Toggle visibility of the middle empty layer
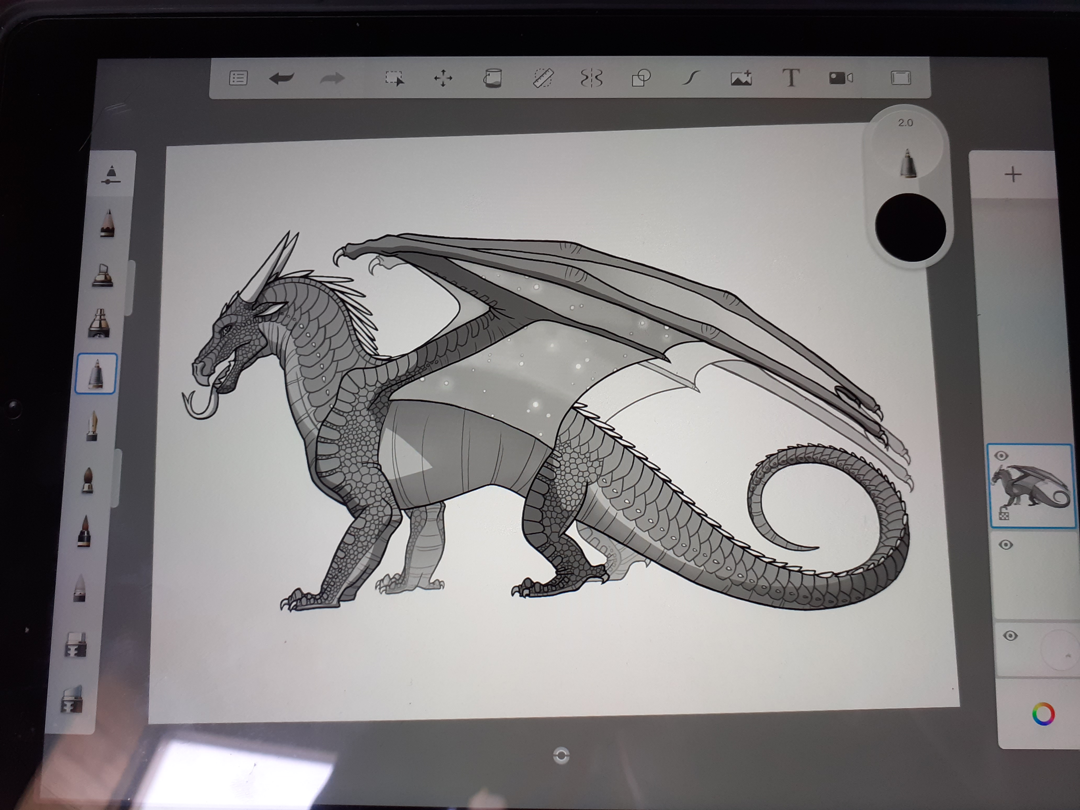Image resolution: width=1080 pixels, height=810 pixels. 1005,544
